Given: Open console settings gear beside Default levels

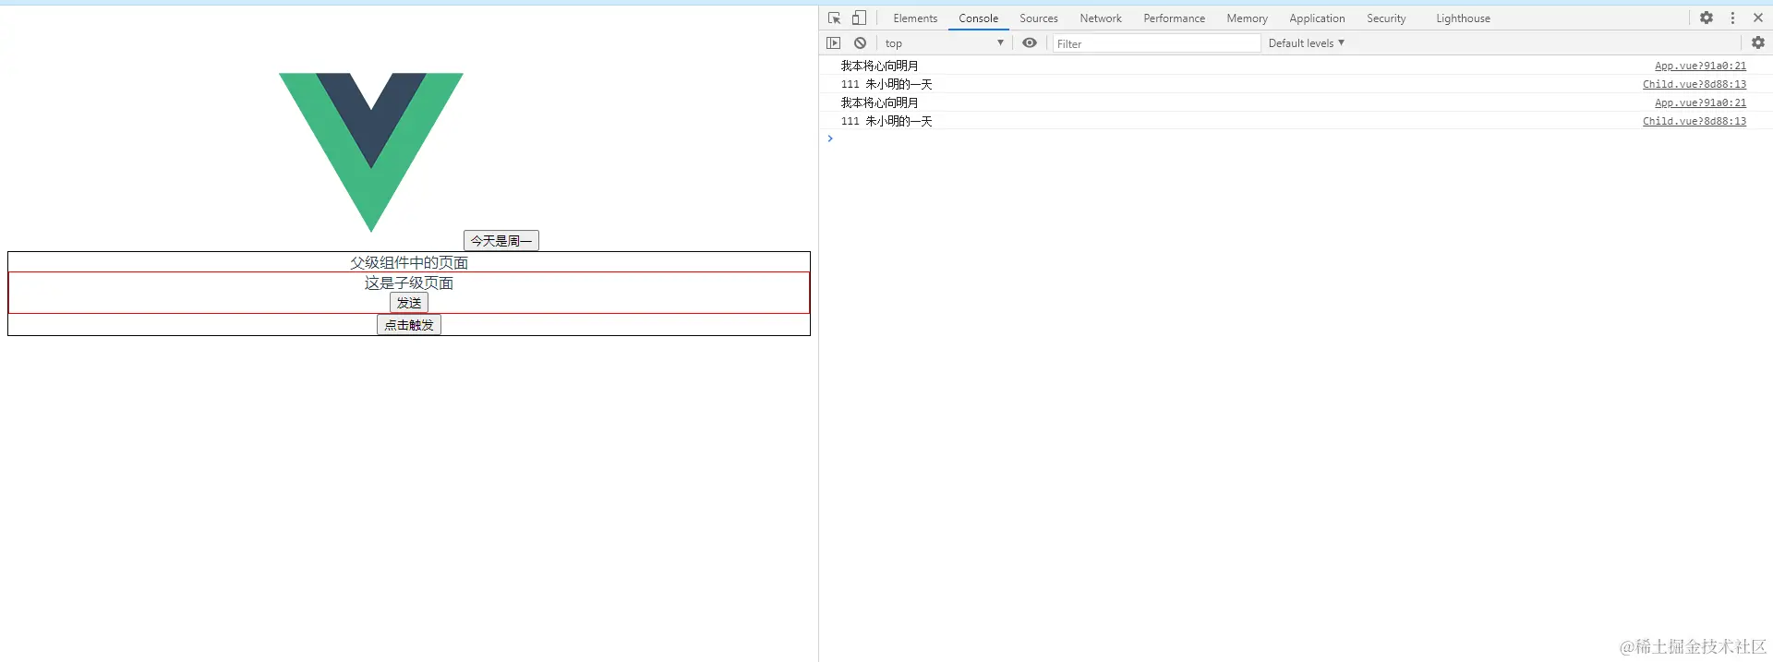Looking at the screenshot, I should point(1758,42).
